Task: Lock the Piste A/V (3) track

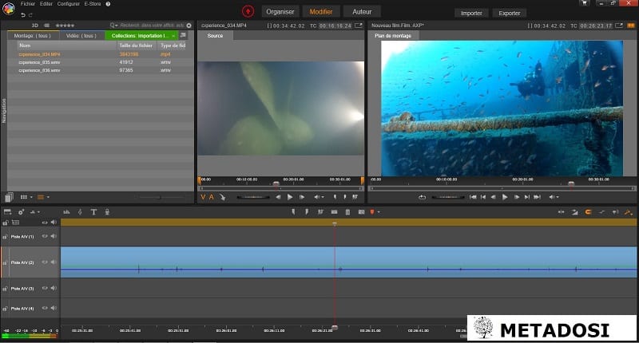Action: click(6, 289)
